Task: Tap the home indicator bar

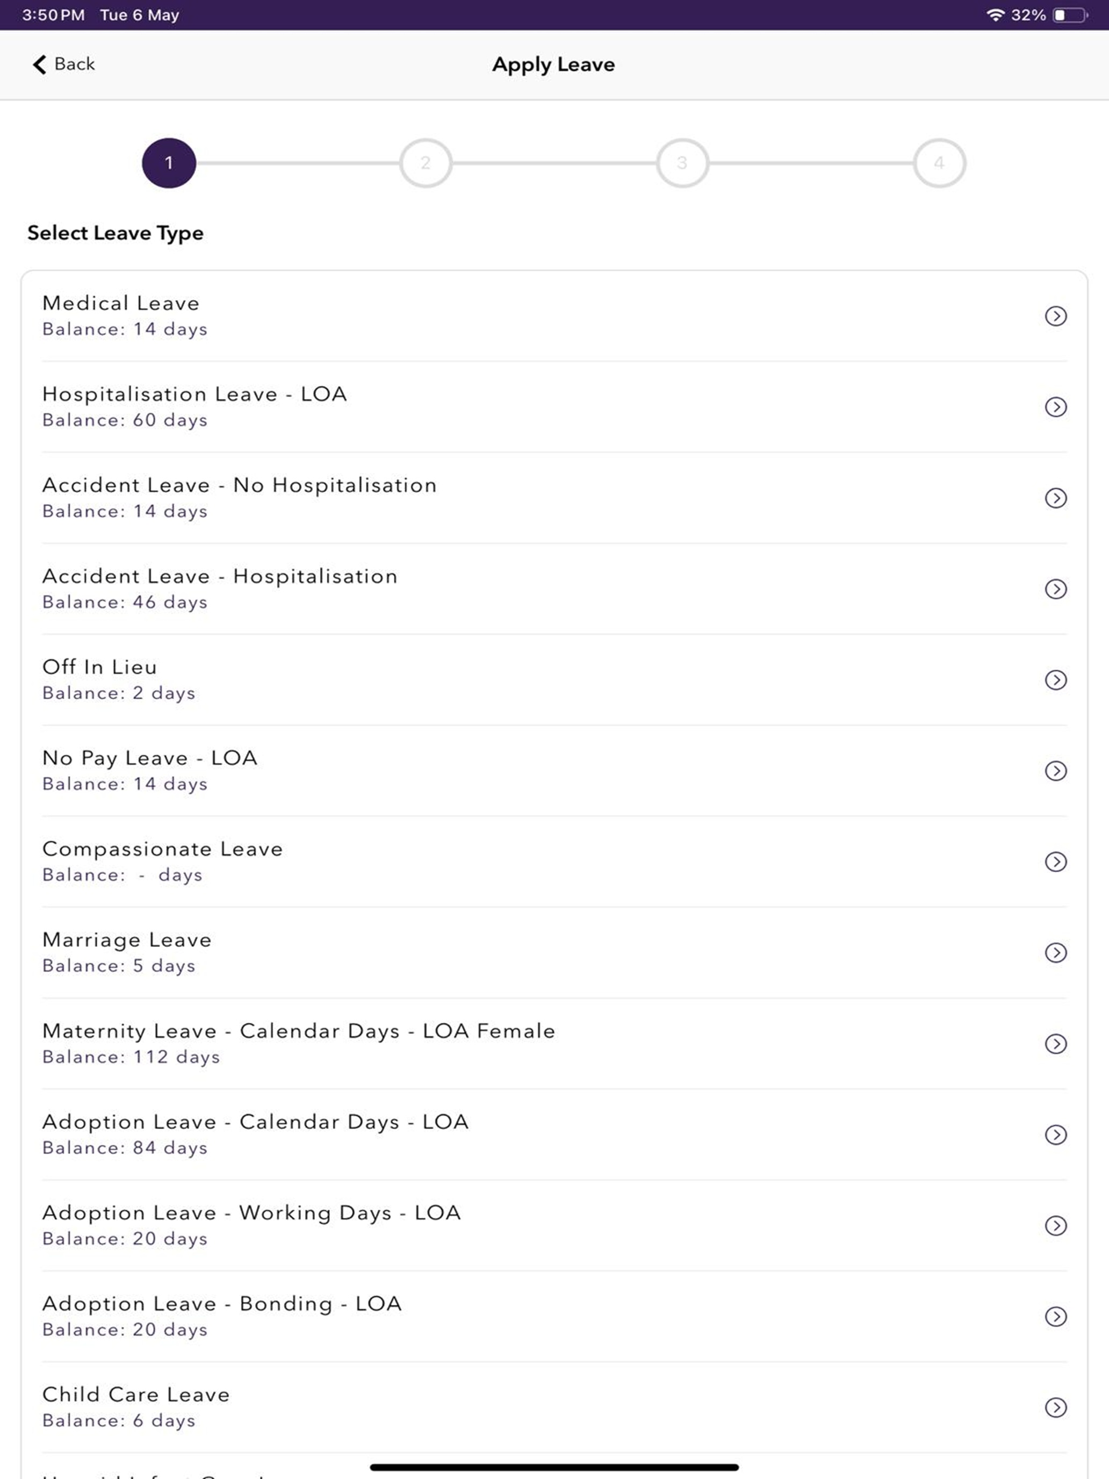Action: tap(554, 1467)
